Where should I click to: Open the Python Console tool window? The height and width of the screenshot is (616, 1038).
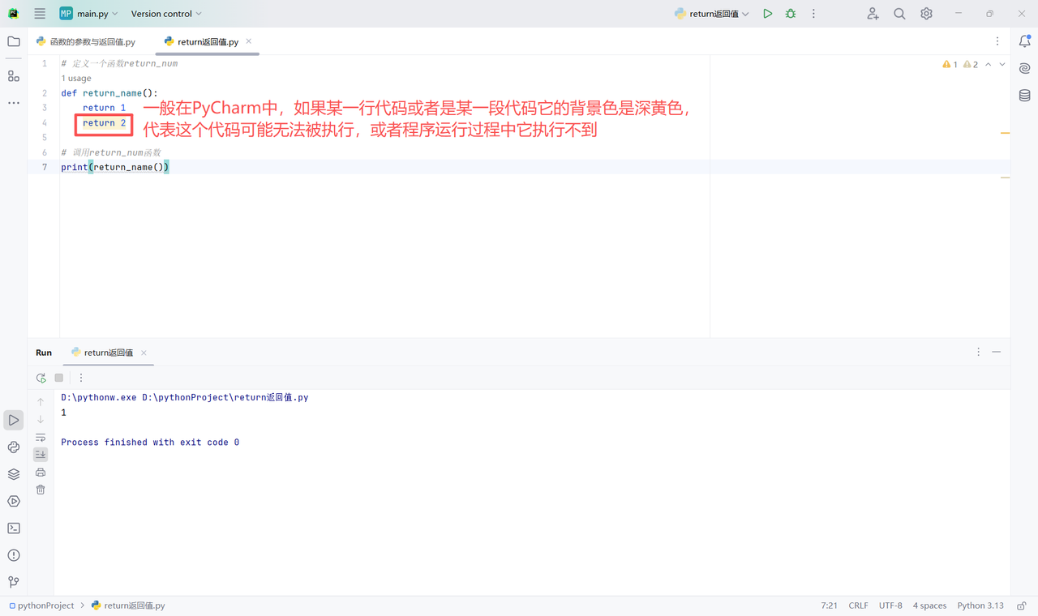point(13,447)
